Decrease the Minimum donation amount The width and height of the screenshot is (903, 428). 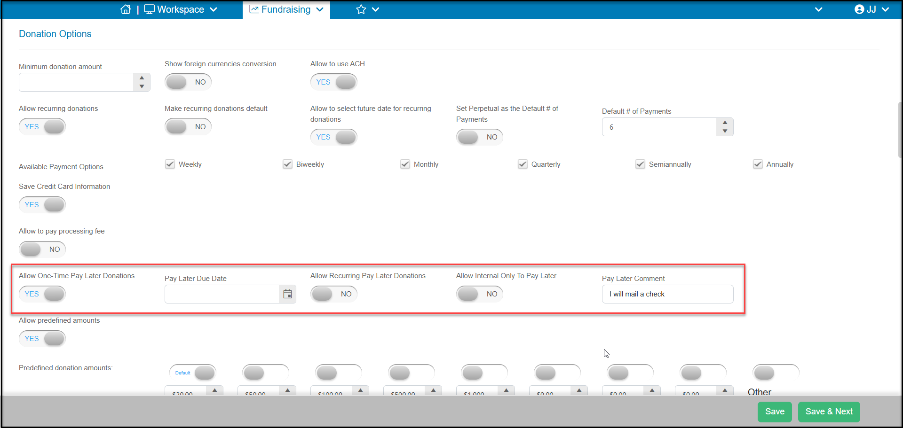pos(142,86)
